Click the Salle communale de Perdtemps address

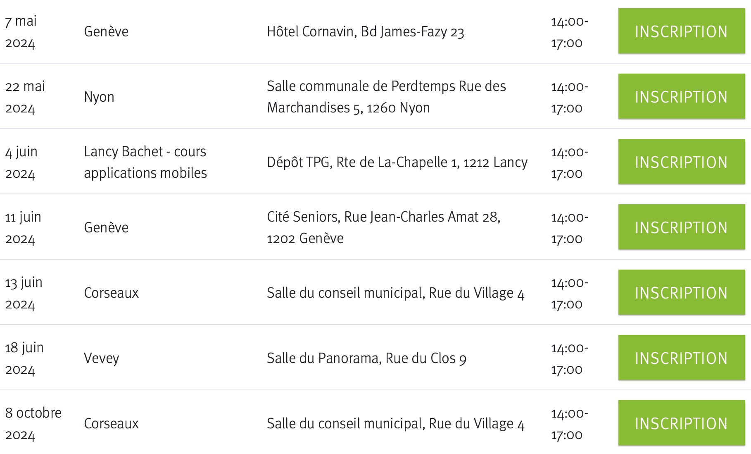click(x=386, y=97)
